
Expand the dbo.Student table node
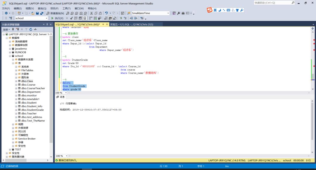point(16,103)
